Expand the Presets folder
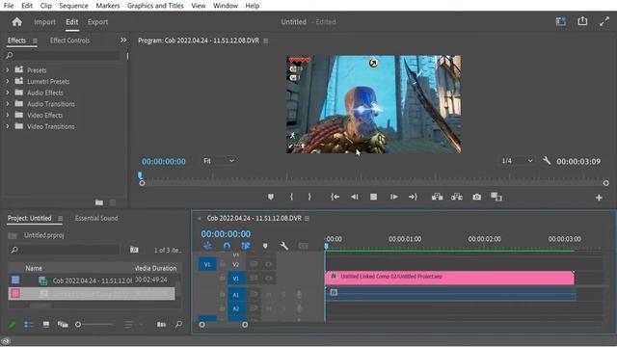Screen dimensions: 617x347 pos(7,70)
